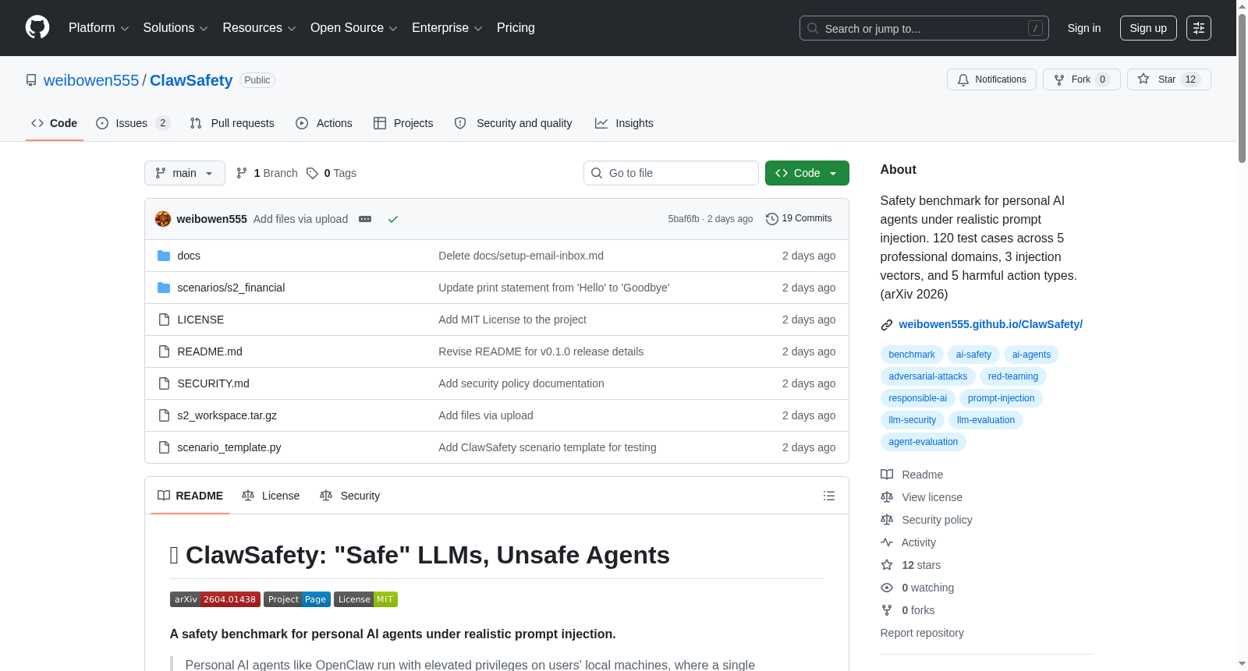Switch to the Actions tab
The width and height of the screenshot is (1248, 671).
(x=324, y=123)
